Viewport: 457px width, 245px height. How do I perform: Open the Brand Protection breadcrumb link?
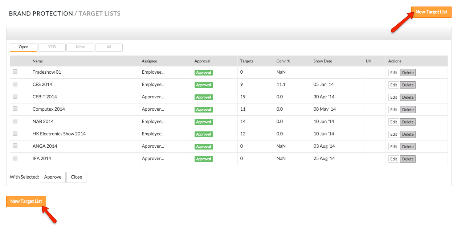tap(41, 13)
